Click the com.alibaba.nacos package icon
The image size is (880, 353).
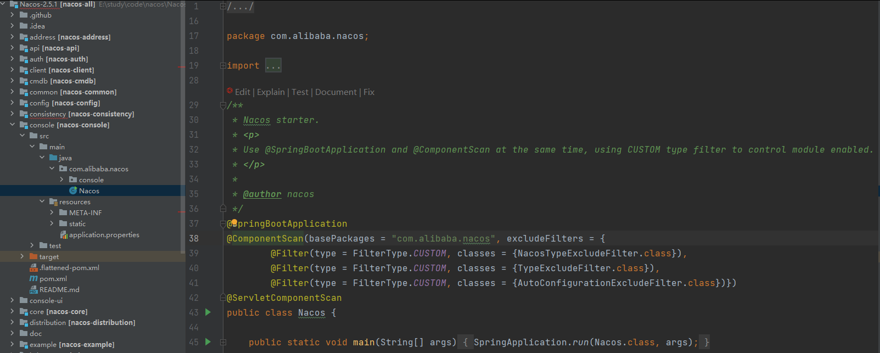click(63, 169)
